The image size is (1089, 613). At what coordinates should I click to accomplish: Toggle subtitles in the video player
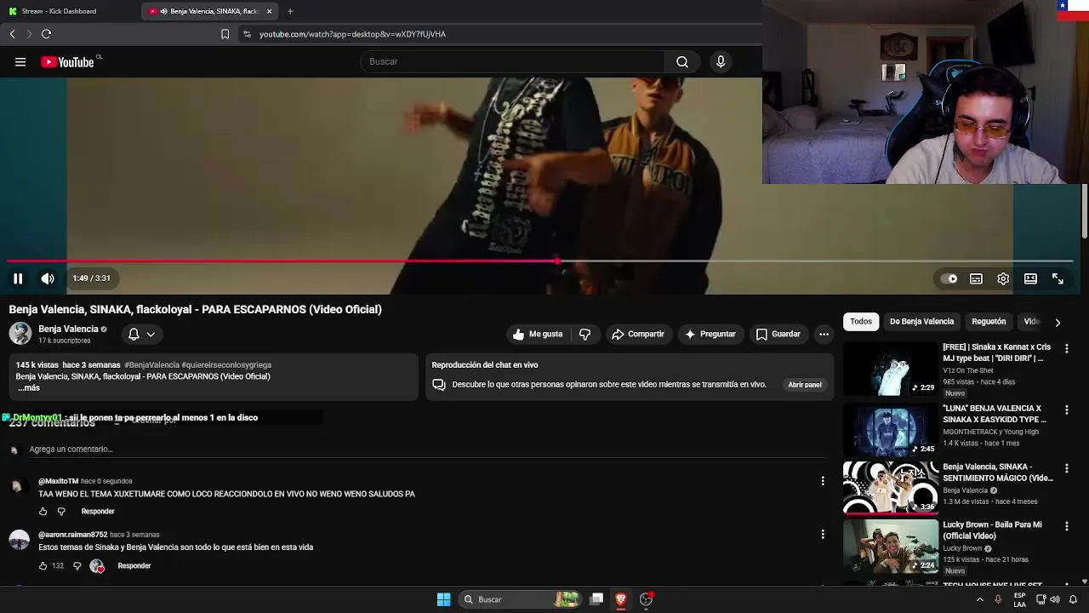(976, 278)
